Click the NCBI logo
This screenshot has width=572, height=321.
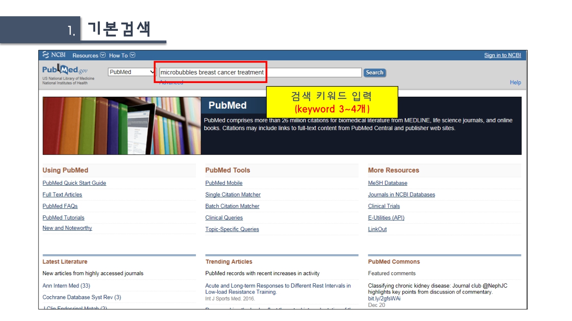(x=54, y=55)
